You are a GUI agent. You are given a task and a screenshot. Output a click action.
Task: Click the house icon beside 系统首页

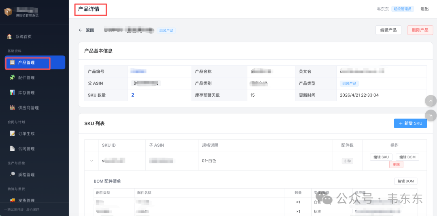(x=9, y=36)
